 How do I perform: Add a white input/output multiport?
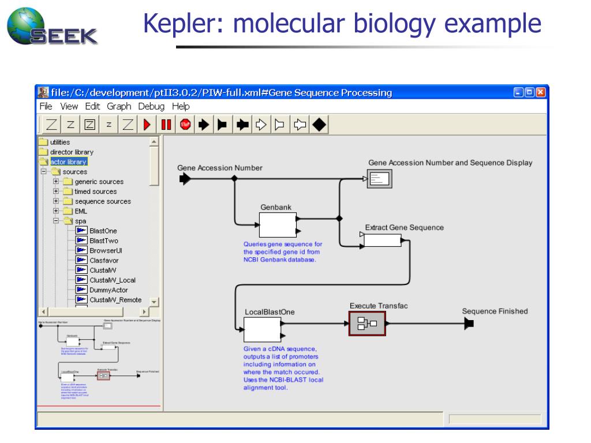click(x=300, y=125)
